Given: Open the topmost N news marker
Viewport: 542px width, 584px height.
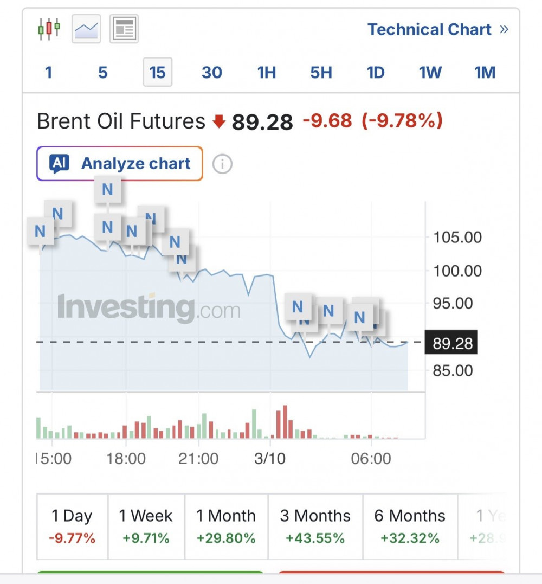Looking at the screenshot, I should point(107,190).
